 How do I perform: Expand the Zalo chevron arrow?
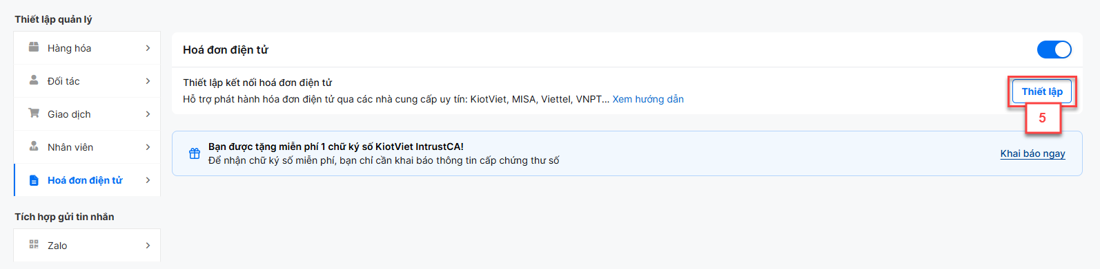[148, 246]
